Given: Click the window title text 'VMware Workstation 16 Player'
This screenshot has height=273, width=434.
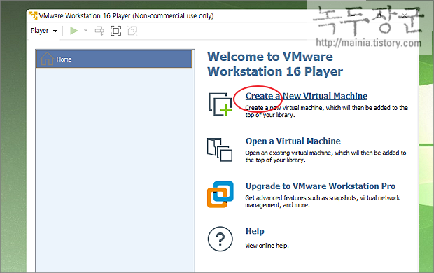Looking at the screenshot, I should [126, 16].
